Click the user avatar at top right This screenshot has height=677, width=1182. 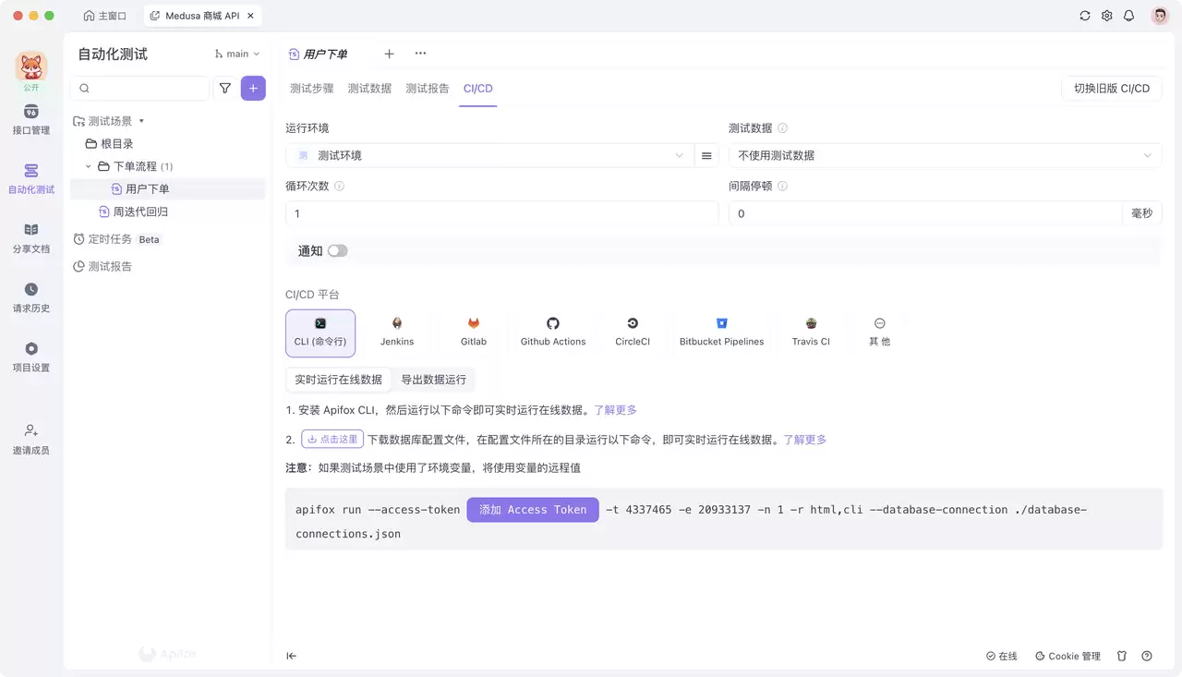coord(1160,16)
